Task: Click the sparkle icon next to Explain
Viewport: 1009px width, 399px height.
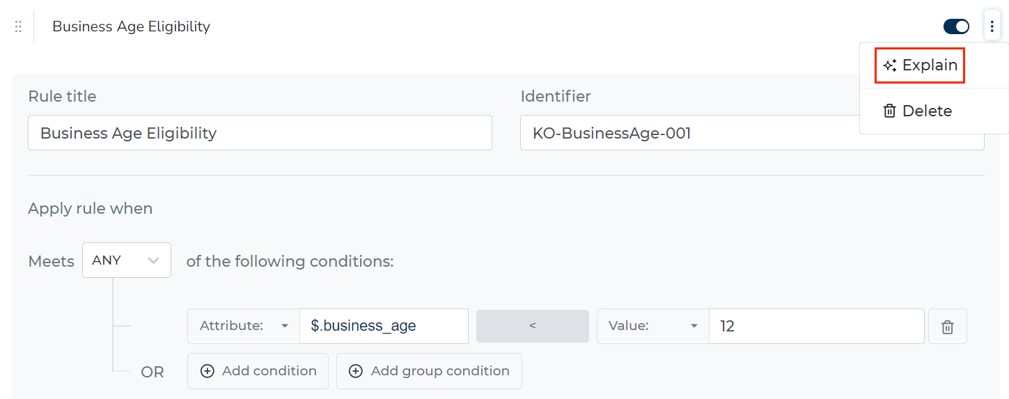Action: [x=889, y=65]
